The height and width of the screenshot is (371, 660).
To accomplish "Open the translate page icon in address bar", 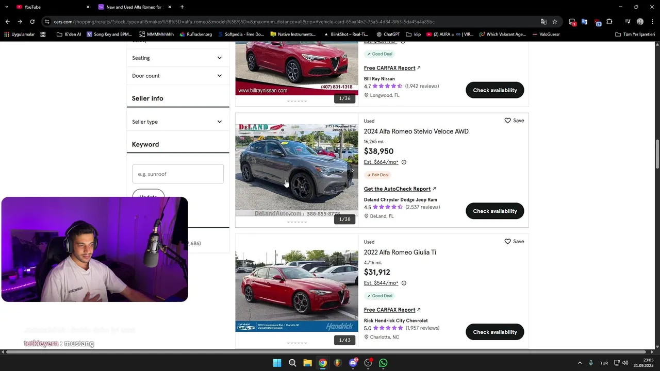I will tap(543, 22).
